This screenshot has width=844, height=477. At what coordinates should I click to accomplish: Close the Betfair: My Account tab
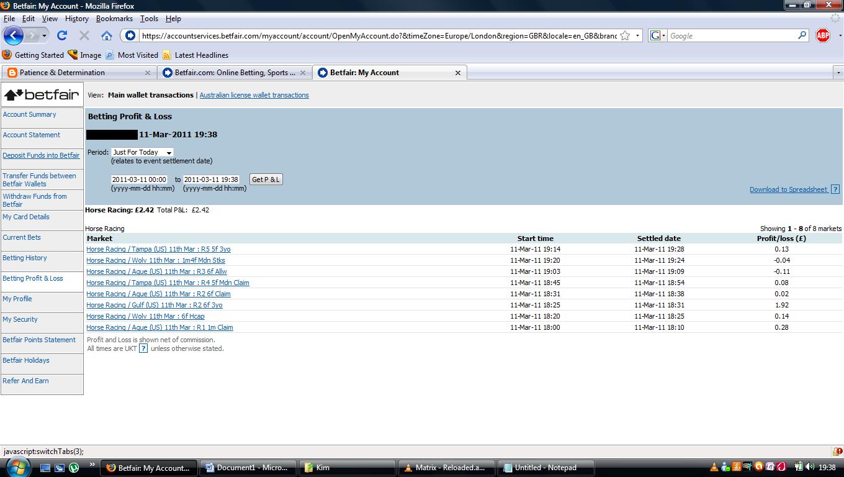point(458,73)
